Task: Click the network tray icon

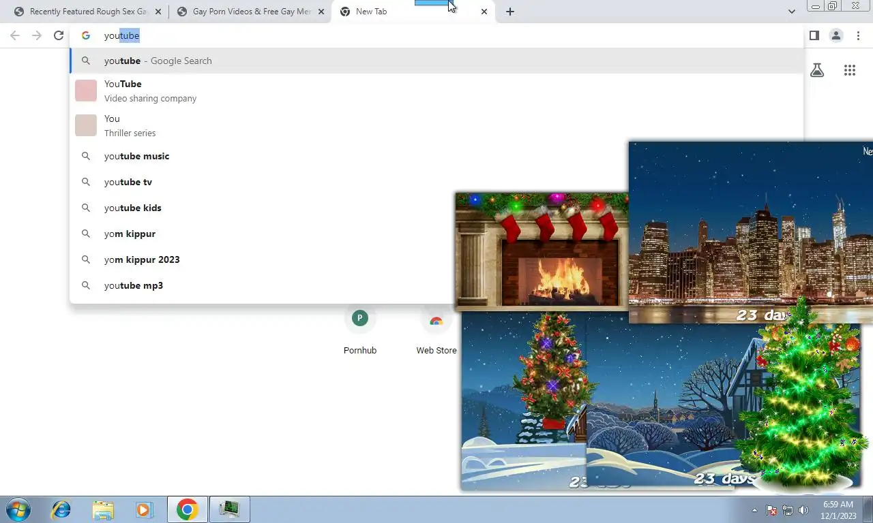Action: [788, 510]
